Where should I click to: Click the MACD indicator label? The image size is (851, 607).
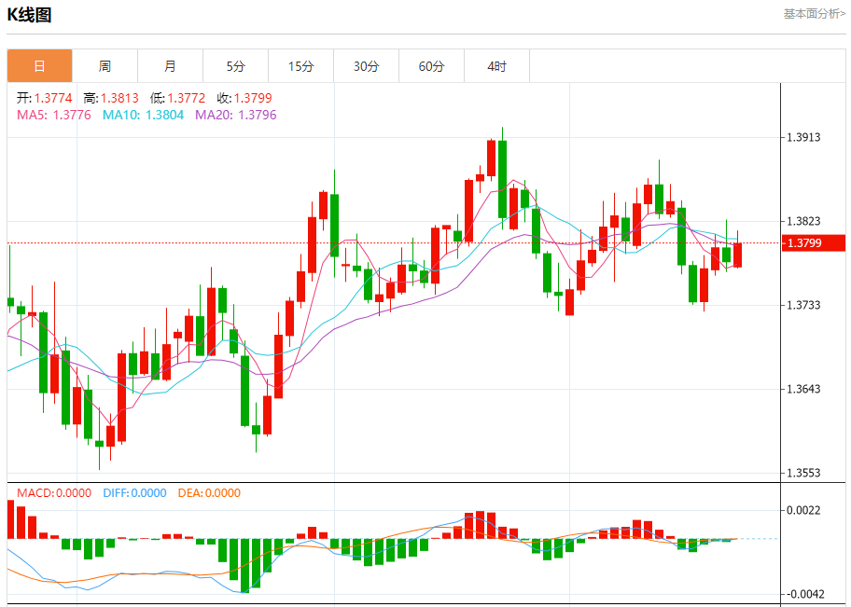tap(54, 493)
